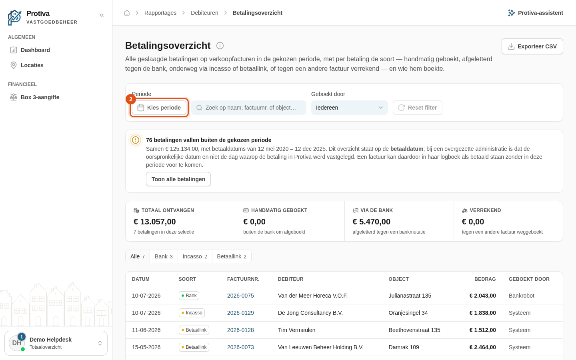Viewport: 576px width, 360px height.
Task: Open the Kies periode date picker
Action: tap(159, 108)
